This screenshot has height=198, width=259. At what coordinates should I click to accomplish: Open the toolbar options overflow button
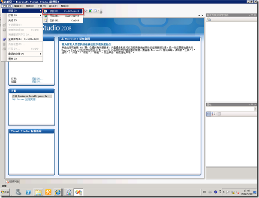pyautogui.click(x=101, y=12)
